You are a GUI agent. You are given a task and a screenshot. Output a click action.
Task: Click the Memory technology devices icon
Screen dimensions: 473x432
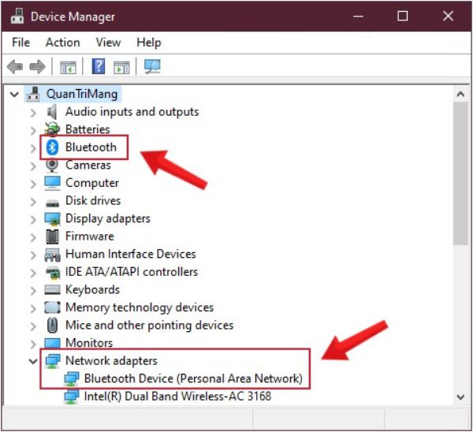(52, 307)
